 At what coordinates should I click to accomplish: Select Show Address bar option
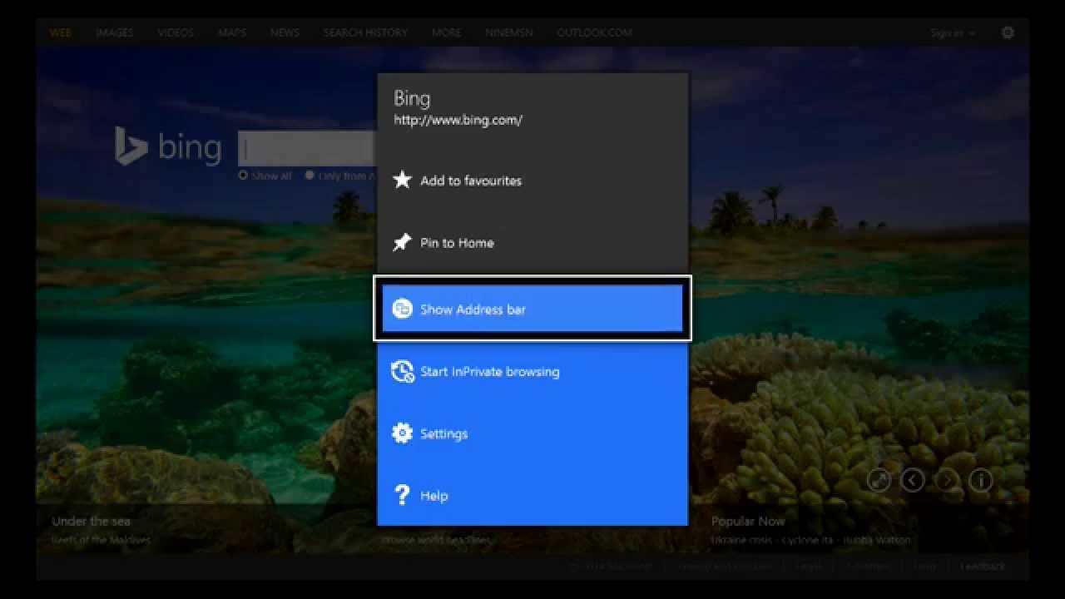532,309
